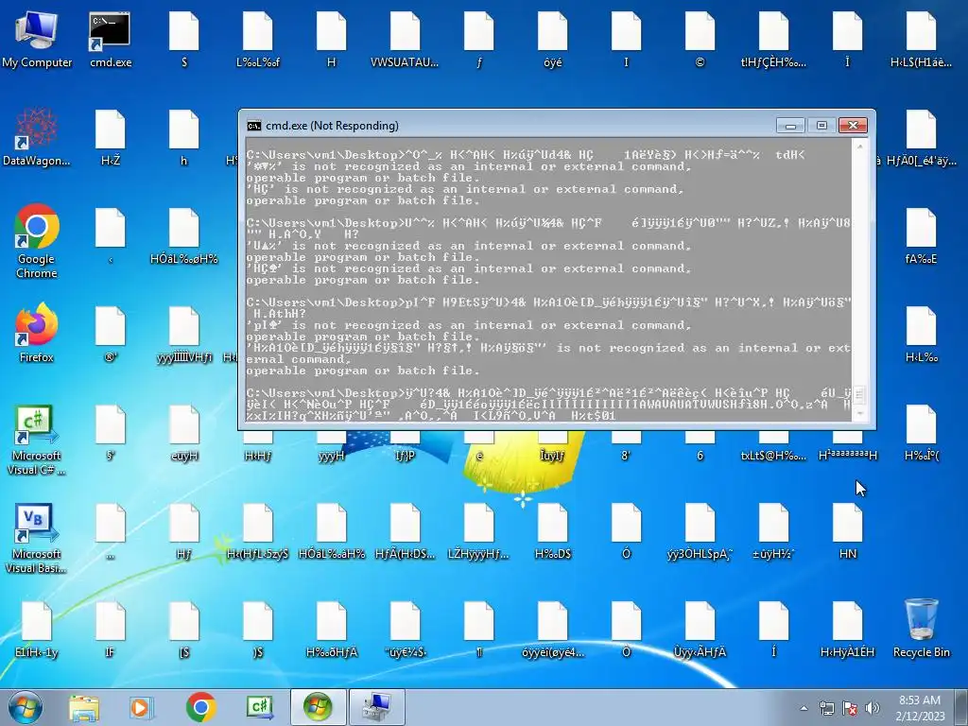Select the desktop file named ±ûyH½'
Viewport: 968px width, 726px height.
[x=773, y=532]
